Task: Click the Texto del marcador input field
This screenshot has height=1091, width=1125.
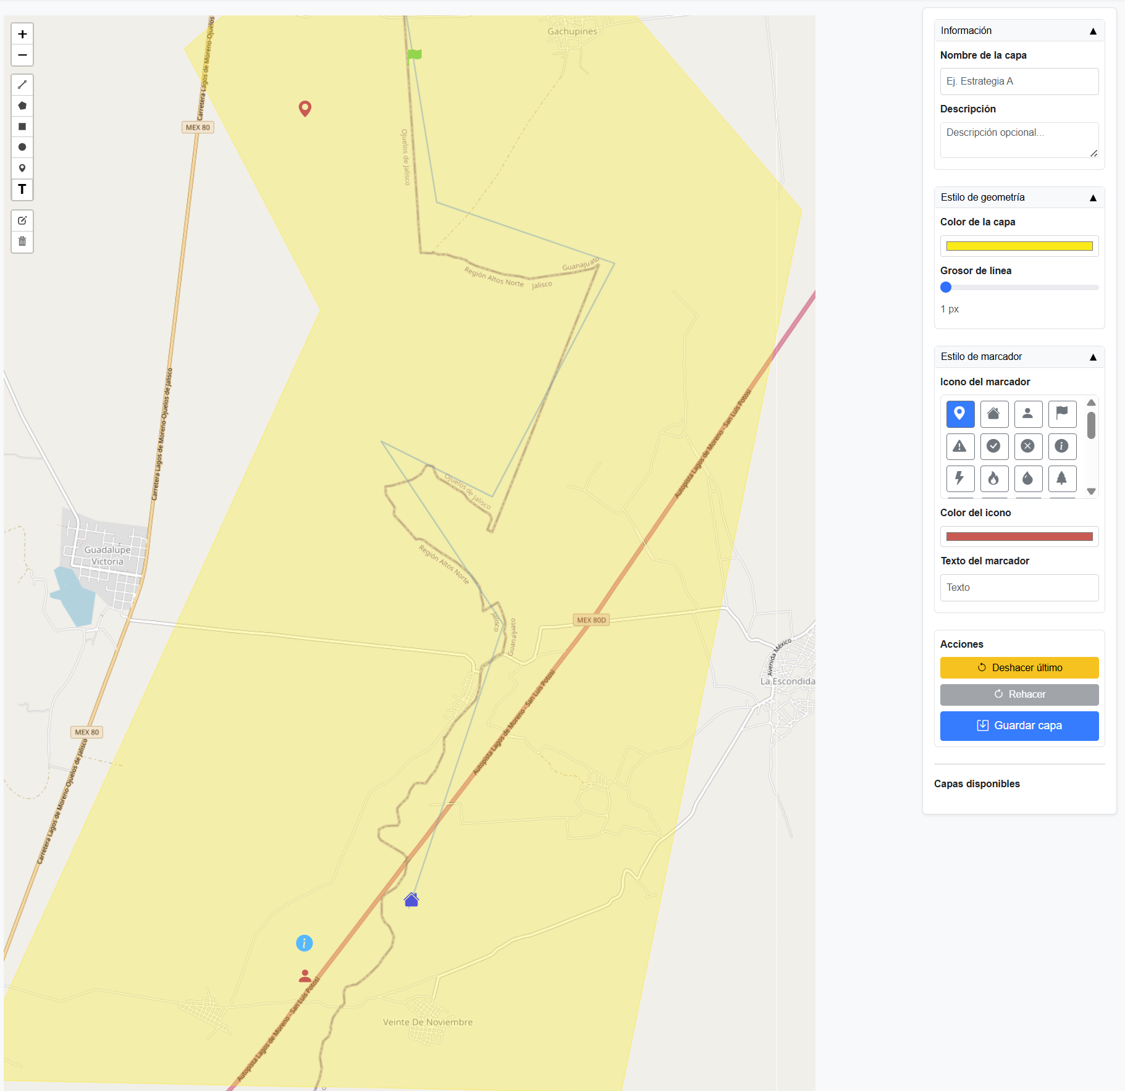Action: pyautogui.click(x=1019, y=587)
